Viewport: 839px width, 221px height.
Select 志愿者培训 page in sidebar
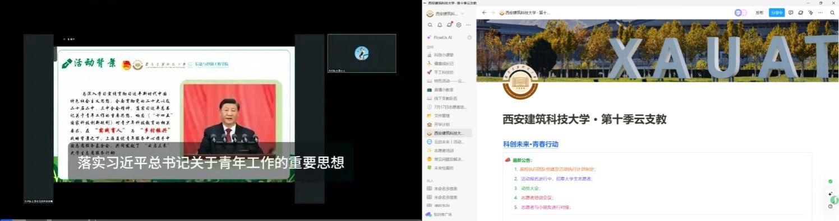click(x=444, y=151)
